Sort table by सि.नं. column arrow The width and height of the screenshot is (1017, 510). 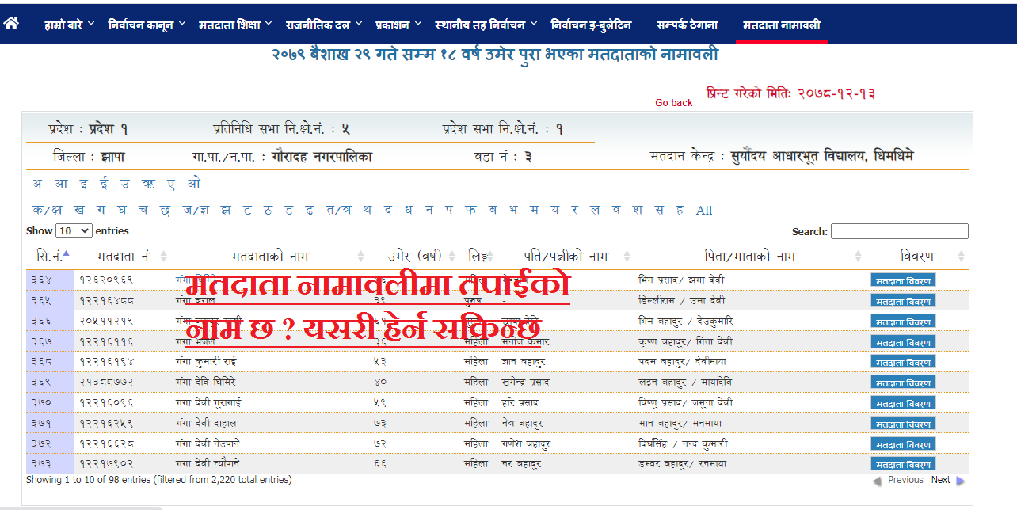pos(67,254)
